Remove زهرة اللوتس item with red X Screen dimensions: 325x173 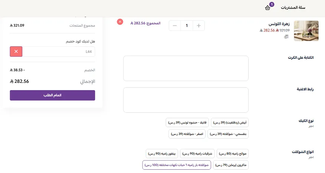120,22
